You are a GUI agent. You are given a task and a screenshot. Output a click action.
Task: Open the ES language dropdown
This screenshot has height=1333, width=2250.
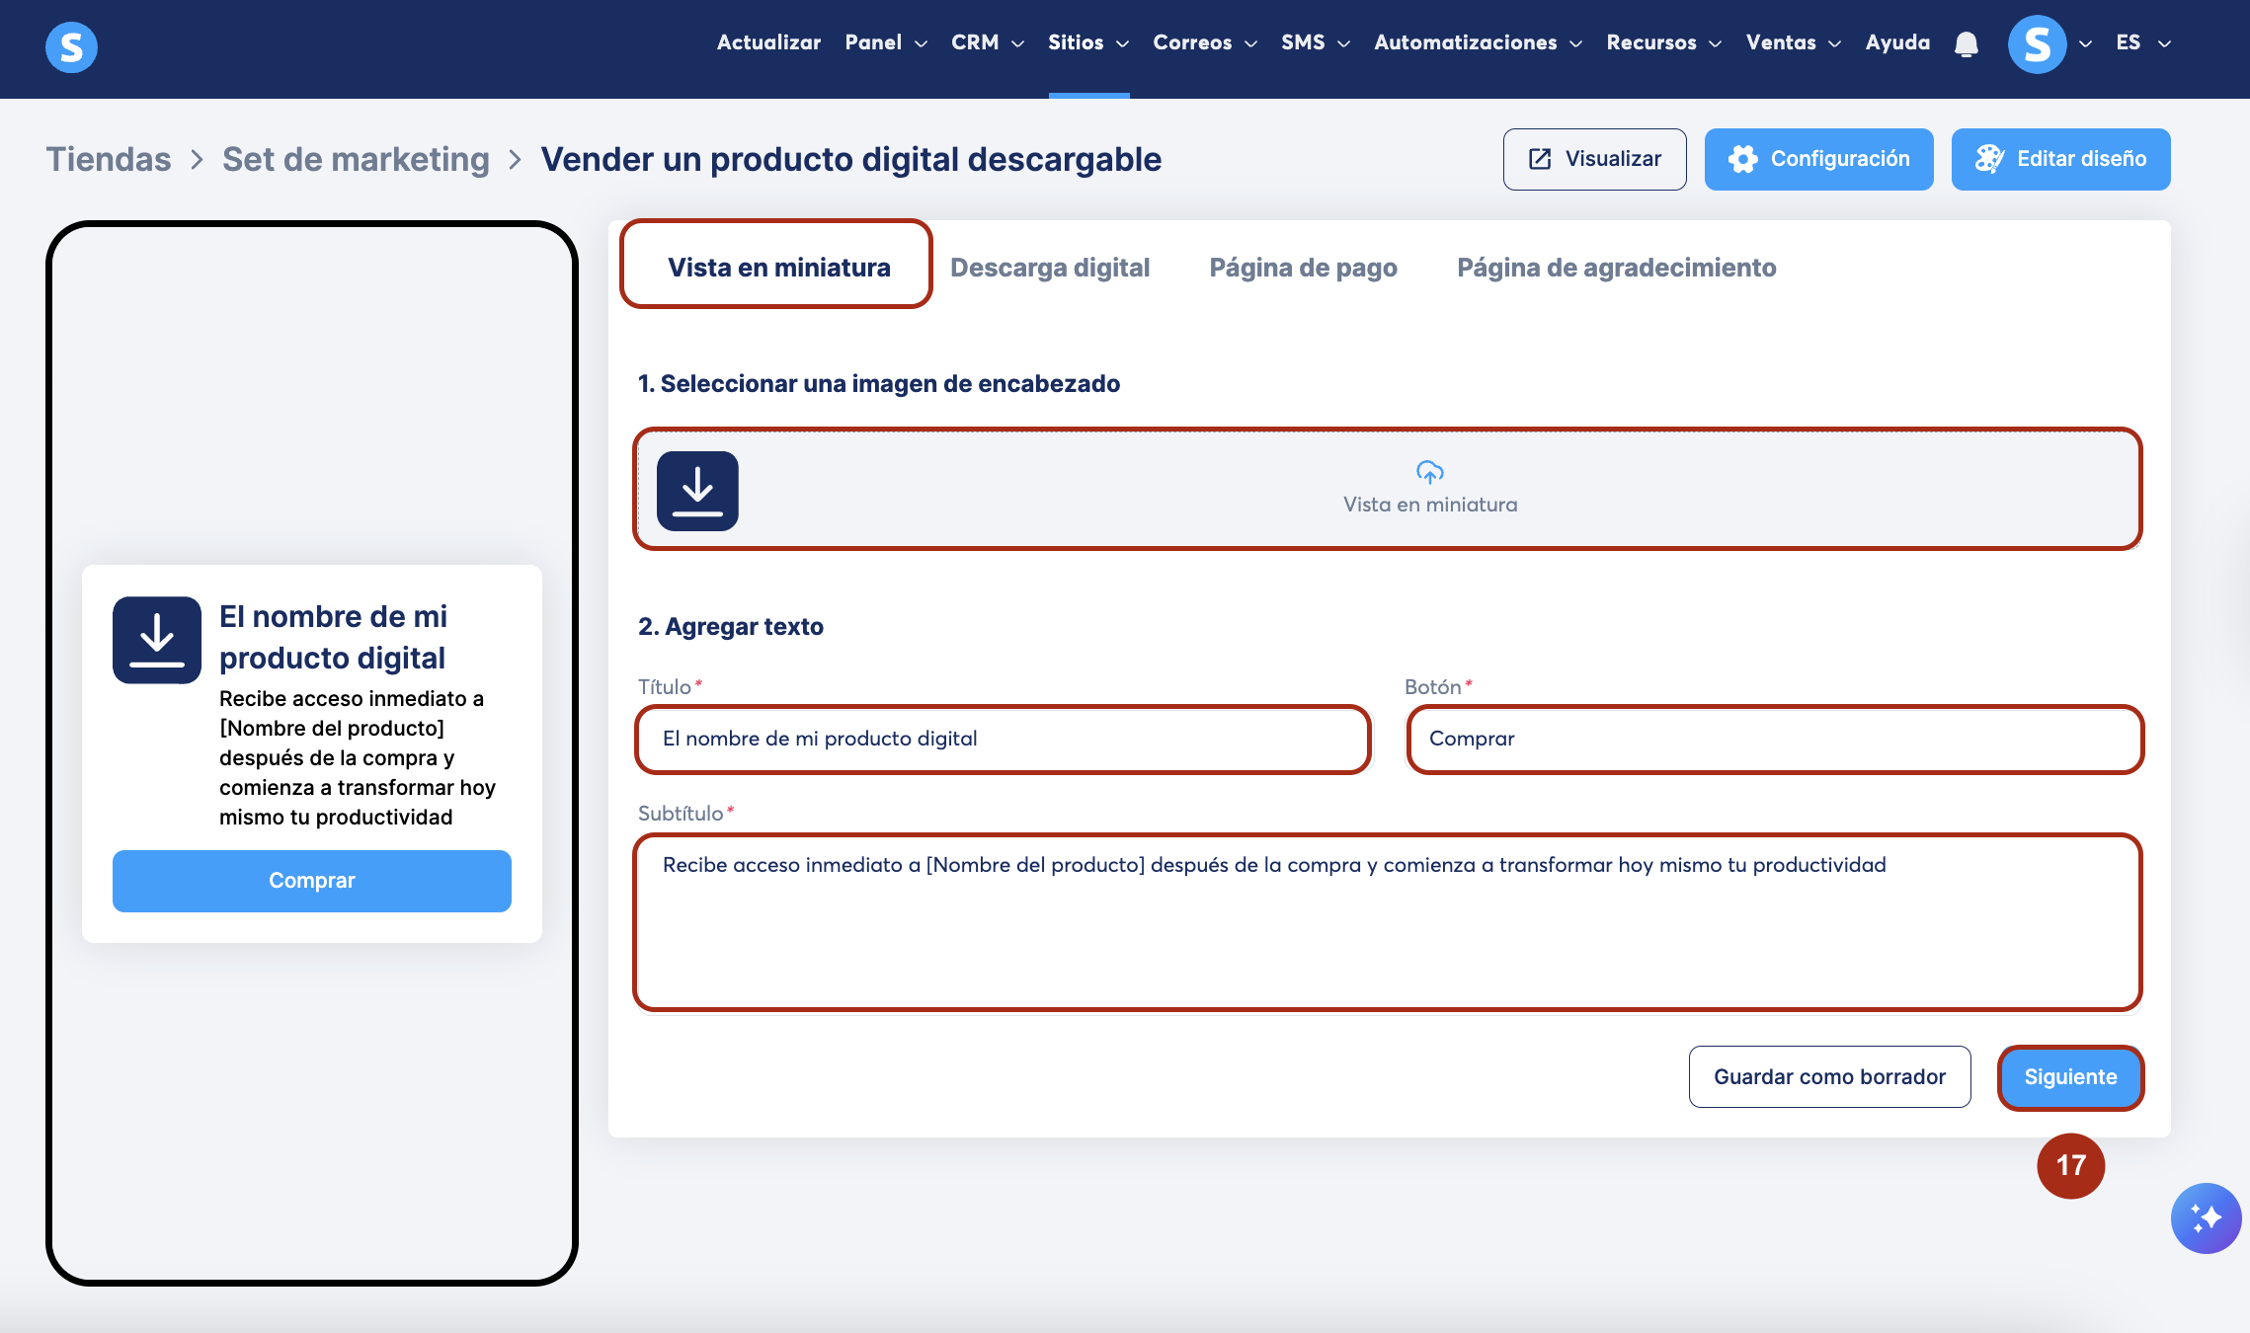2141,42
